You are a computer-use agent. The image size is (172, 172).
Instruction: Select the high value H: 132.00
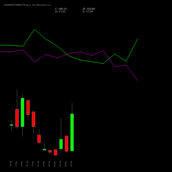89,9
